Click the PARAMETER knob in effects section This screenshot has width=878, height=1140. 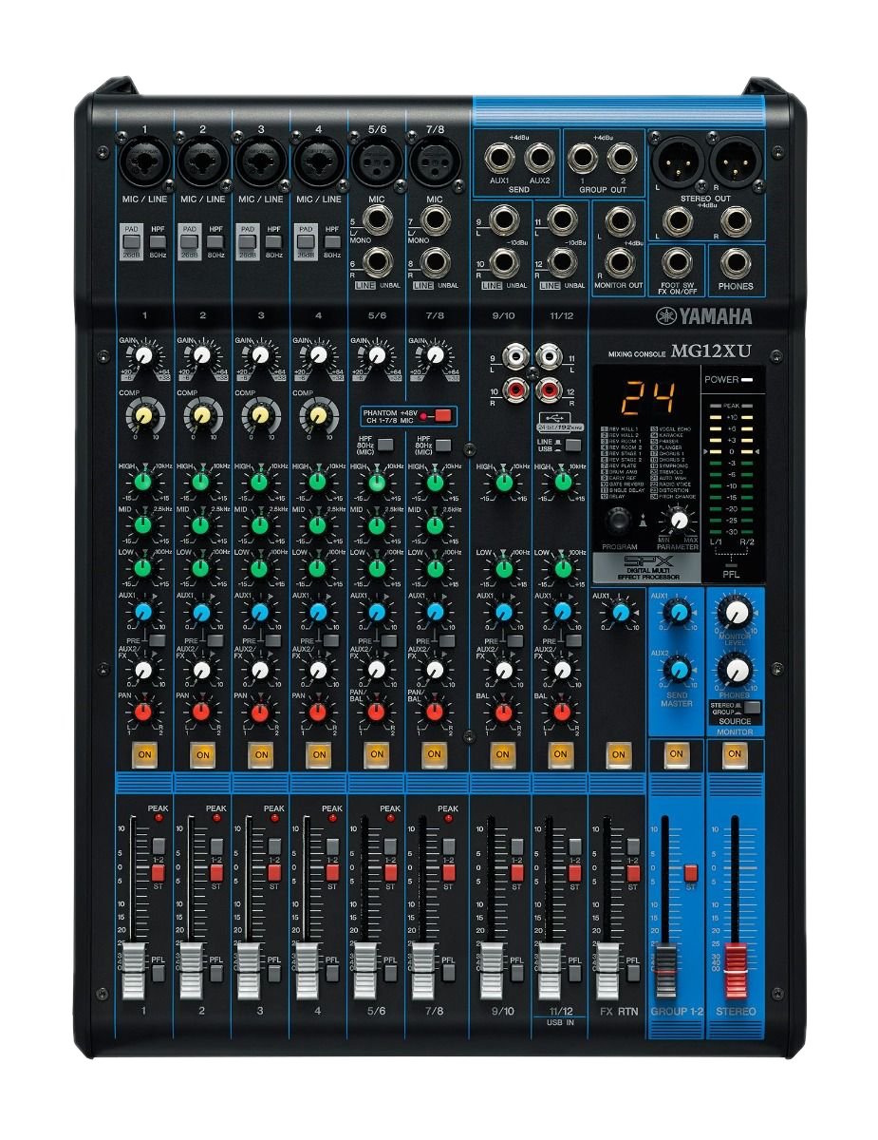click(678, 520)
